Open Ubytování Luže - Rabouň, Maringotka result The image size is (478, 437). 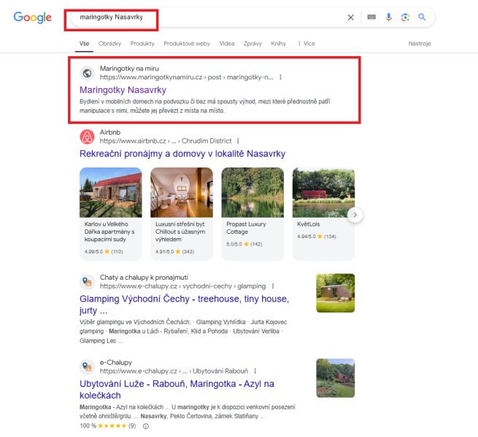click(177, 390)
